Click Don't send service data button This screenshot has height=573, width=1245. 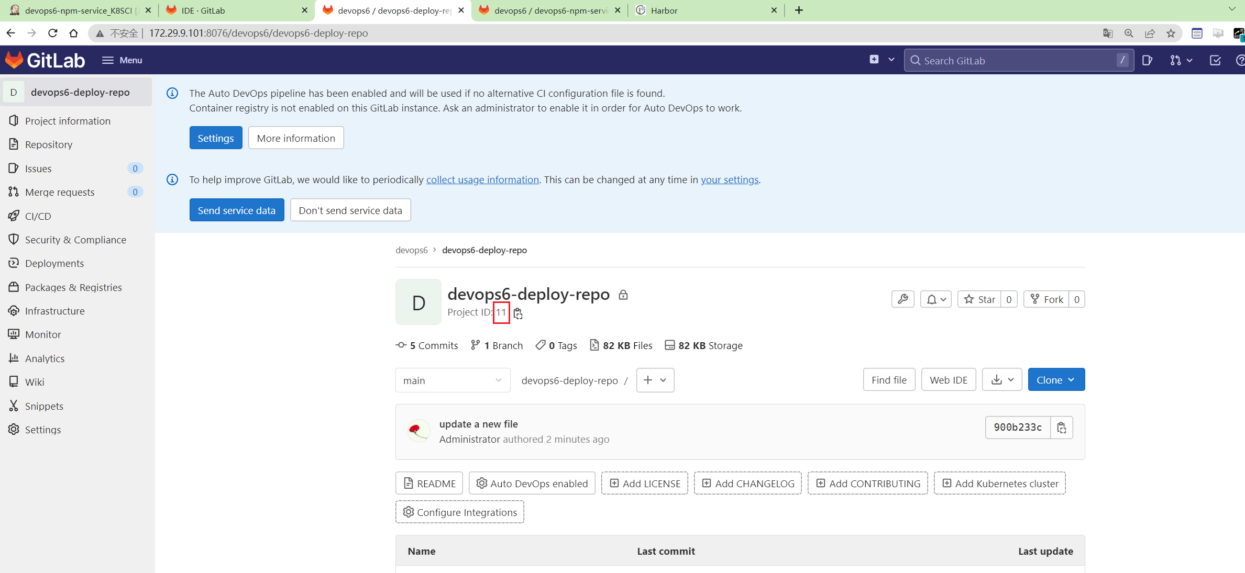tap(350, 210)
